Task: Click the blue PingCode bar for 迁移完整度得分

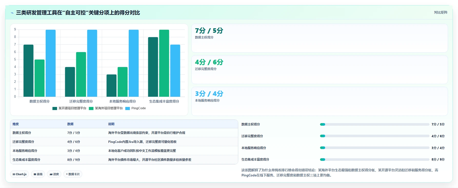Action: click(x=92, y=63)
